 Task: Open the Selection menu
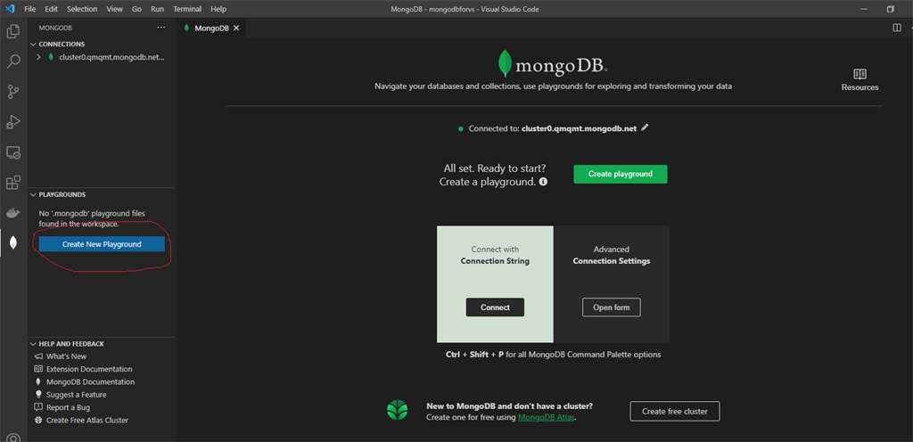point(82,9)
